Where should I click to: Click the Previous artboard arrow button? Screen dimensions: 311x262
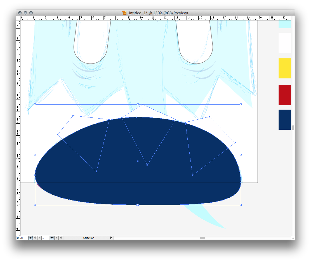(x=39, y=238)
